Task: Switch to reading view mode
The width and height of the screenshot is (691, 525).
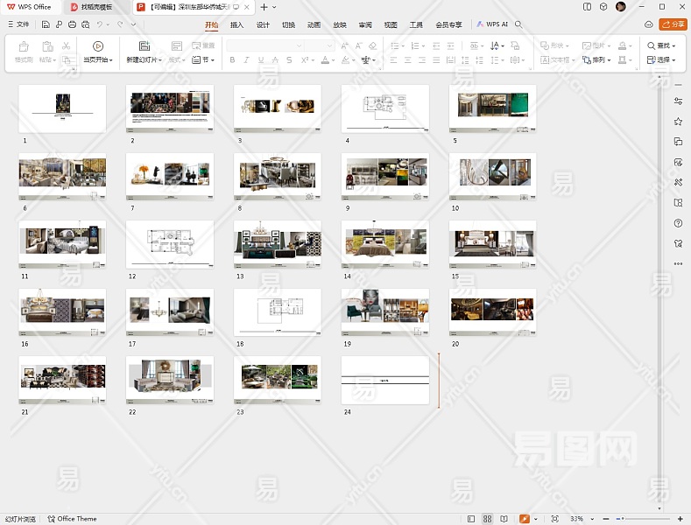Action: [504, 519]
